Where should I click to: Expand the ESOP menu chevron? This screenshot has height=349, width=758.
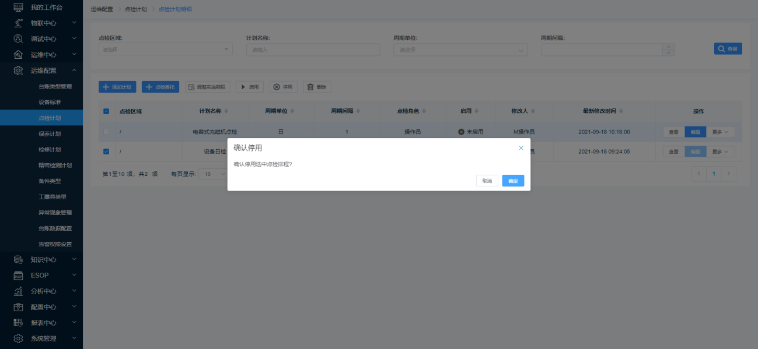point(74,274)
